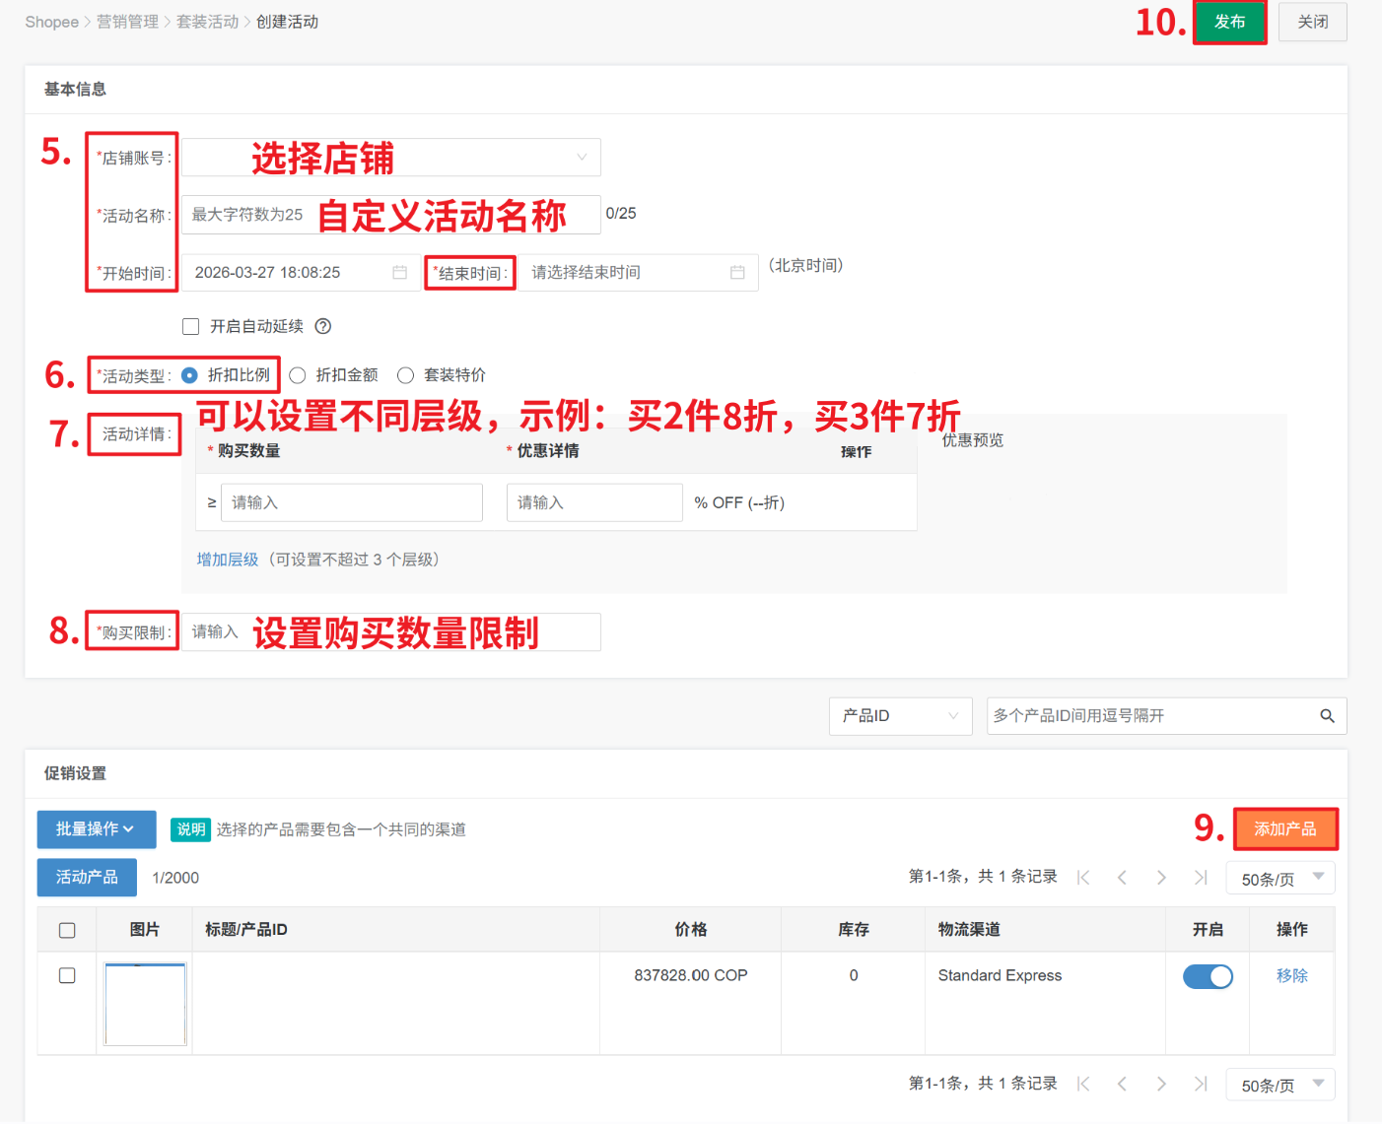Click 套装活动 in the breadcrumb
The height and width of the screenshot is (1124, 1382).
pos(207,22)
